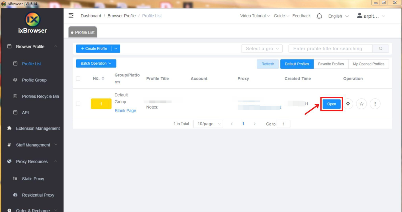Screen dimensions: 402x212
Task: Expand the Staff Management sidebar section
Action: coord(56,145)
